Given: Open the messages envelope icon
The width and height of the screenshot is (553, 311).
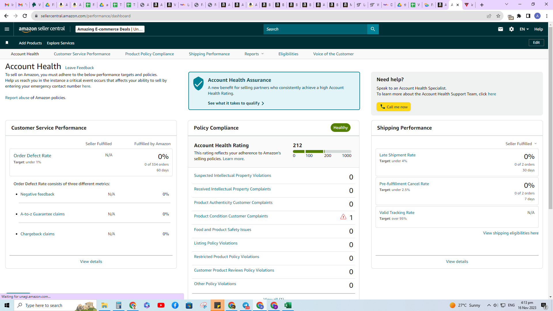Looking at the screenshot, I should 501,29.
